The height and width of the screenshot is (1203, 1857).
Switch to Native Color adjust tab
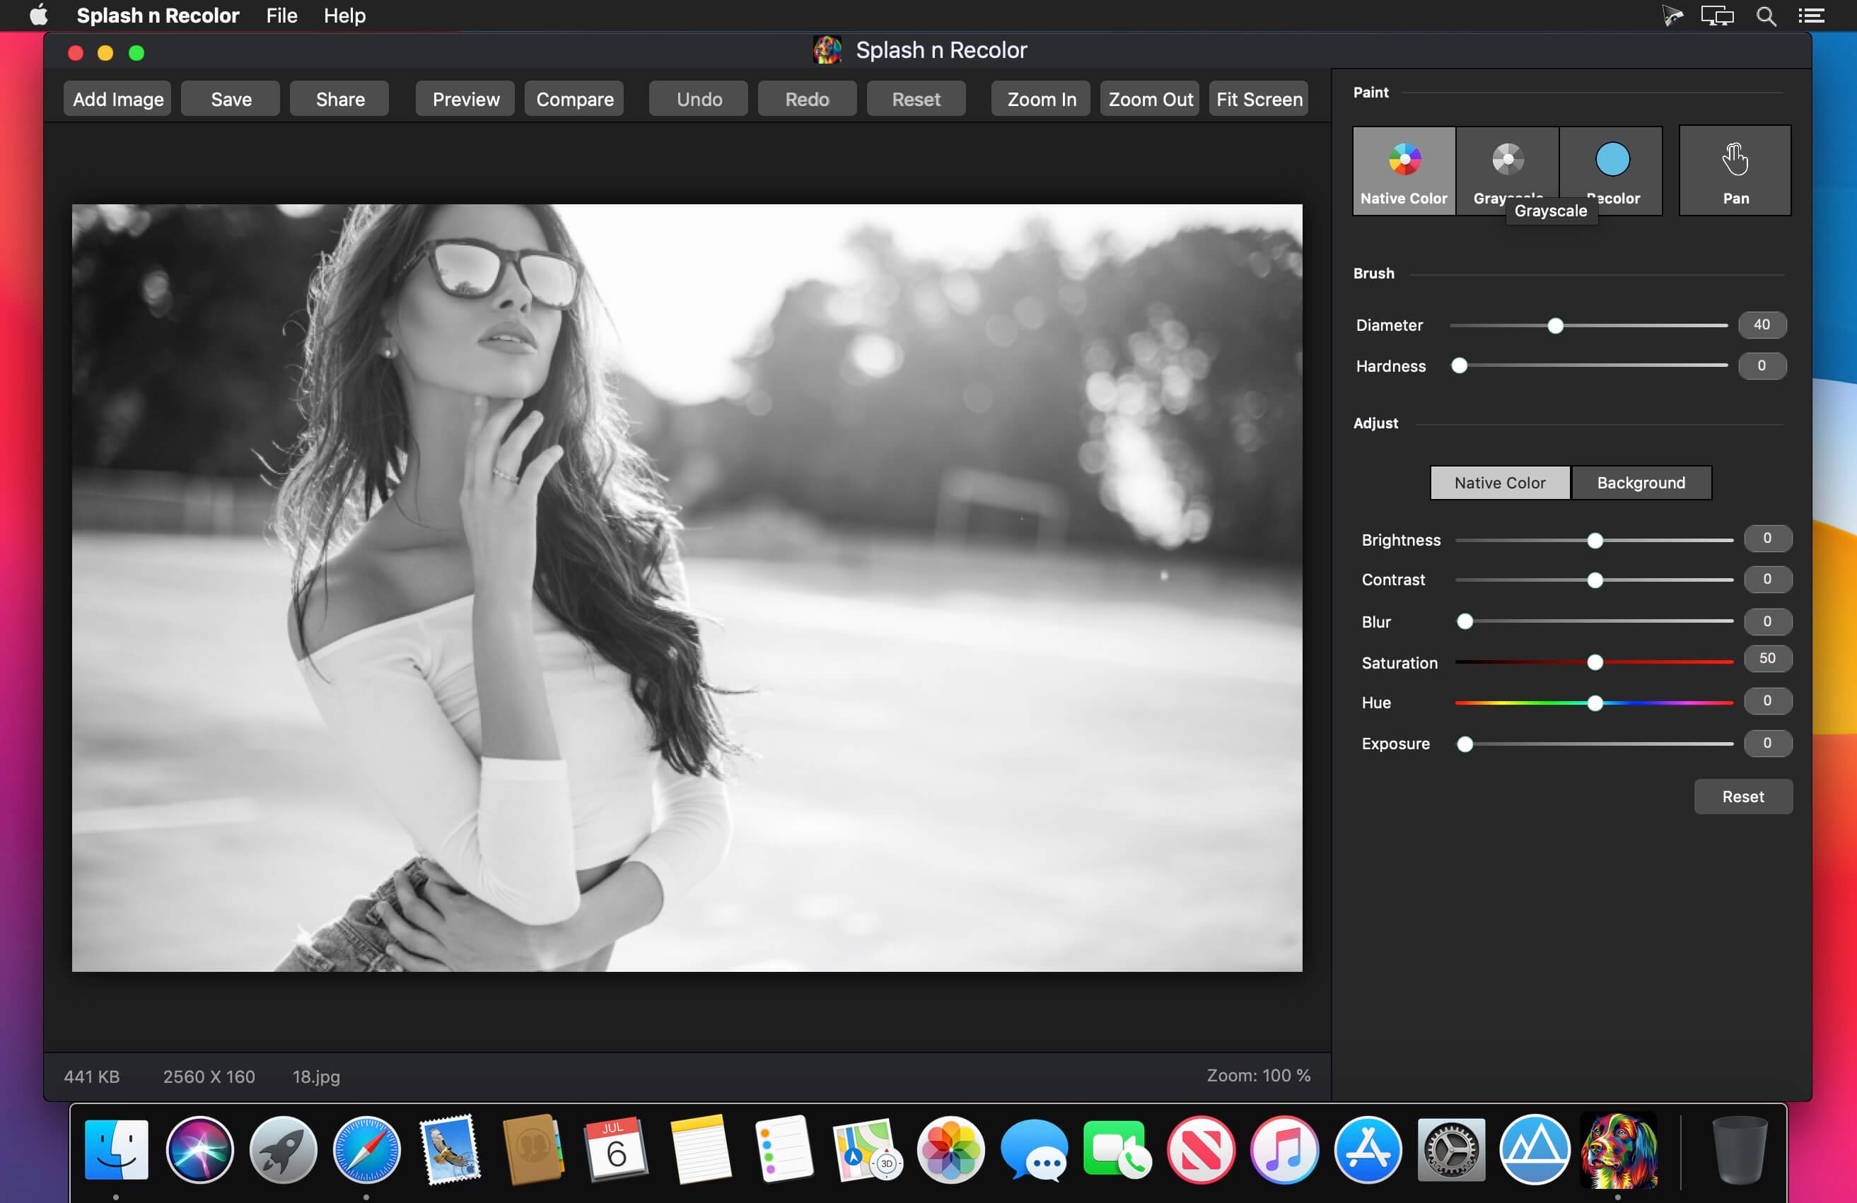[1500, 482]
